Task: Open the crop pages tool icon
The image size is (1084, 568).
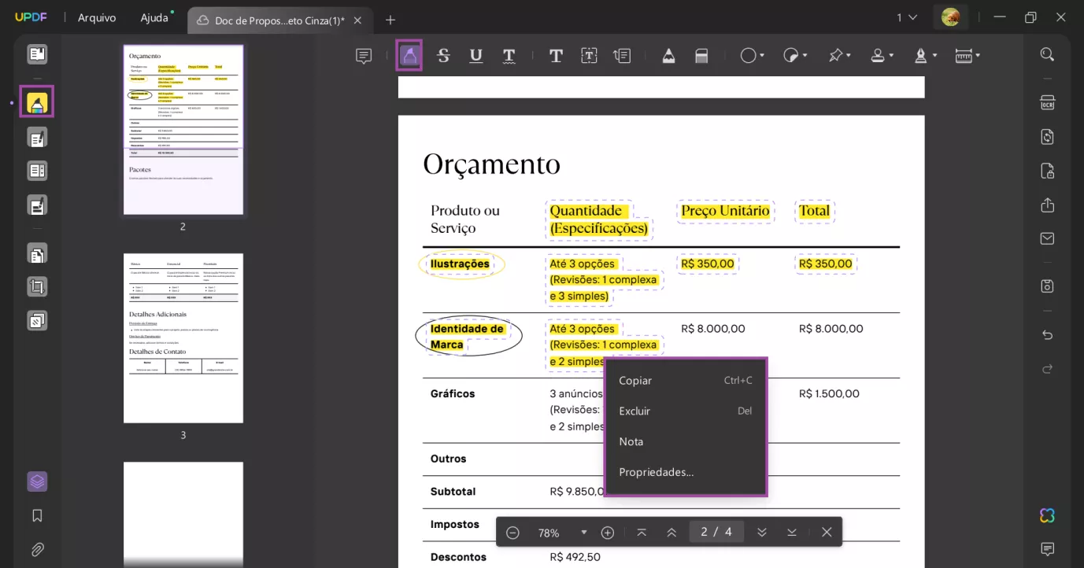Action: coord(37,286)
